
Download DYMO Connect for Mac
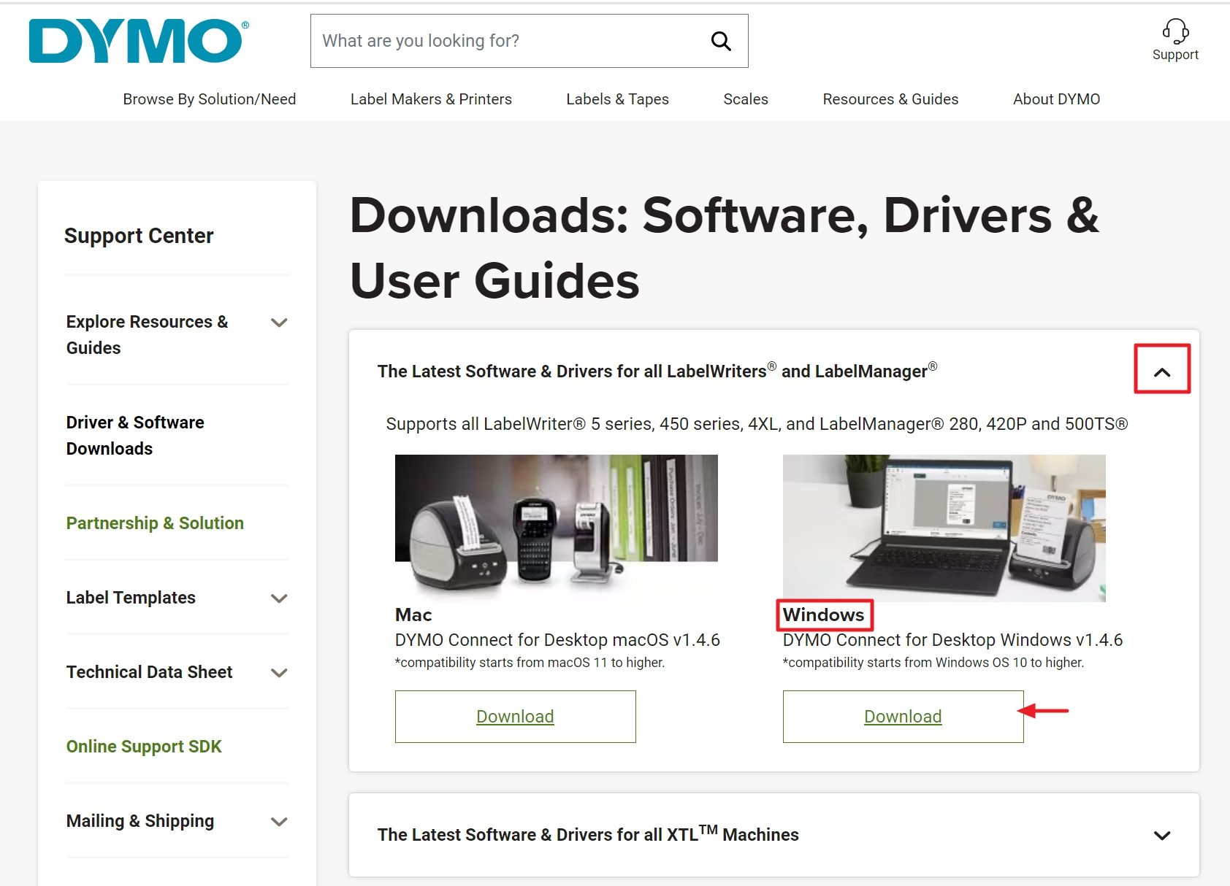(x=516, y=717)
